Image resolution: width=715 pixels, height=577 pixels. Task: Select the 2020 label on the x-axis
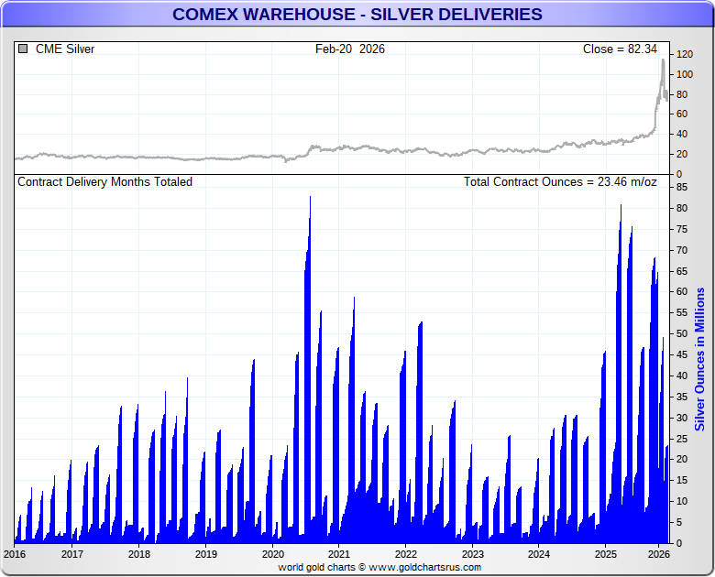pos(272,554)
